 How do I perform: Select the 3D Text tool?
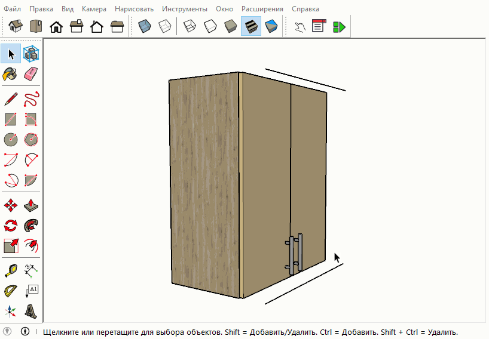tap(31, 312)
